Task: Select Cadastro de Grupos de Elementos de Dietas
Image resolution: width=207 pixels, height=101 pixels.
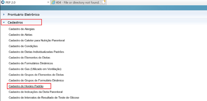Action: point(36,75)
